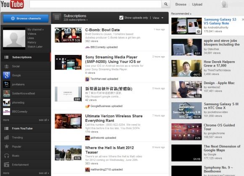Click the GoogleBusiness uploader avatar
Viewport: 244px width, 176px height.
pyautogui.click(x=88, y=106)
